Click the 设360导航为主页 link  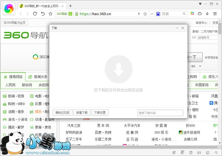15,23
